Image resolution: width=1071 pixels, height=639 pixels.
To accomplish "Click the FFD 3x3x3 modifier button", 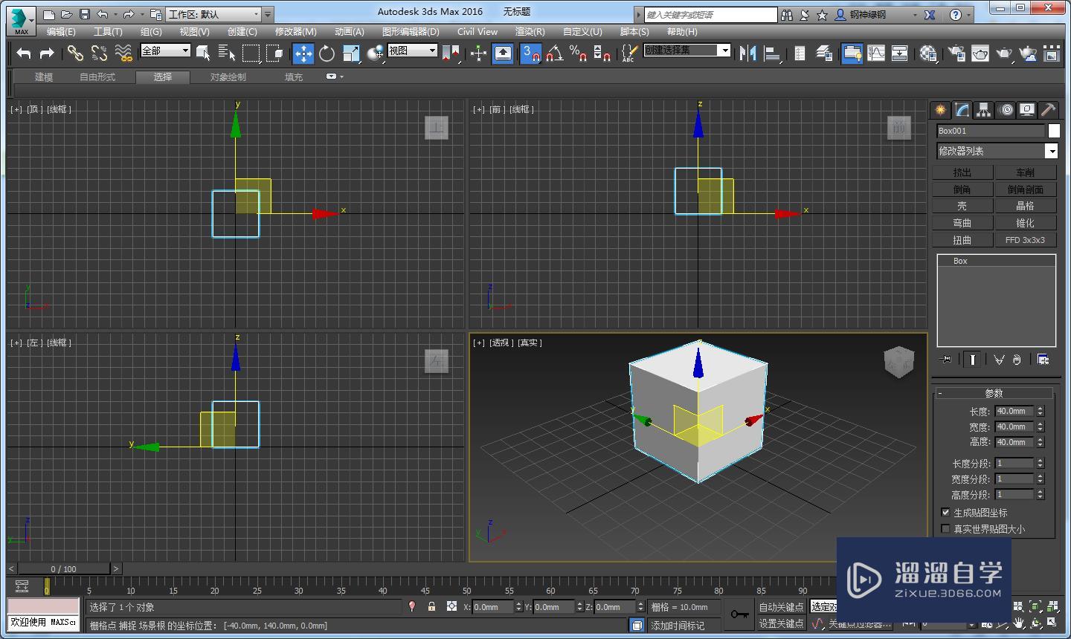I will (x=1025, y=240).
